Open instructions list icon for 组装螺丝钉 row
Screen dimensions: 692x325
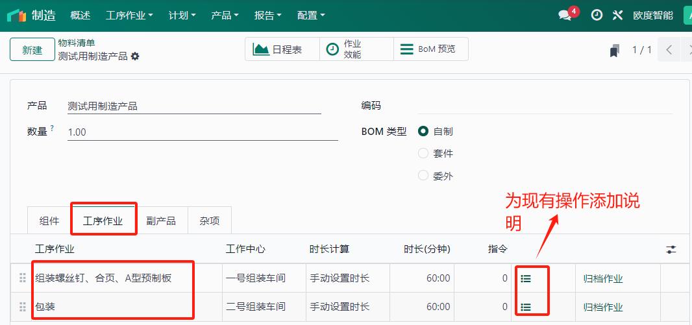526,279
